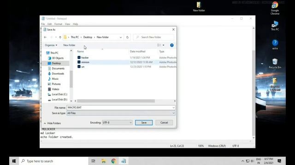Select the hacker file

85,58
